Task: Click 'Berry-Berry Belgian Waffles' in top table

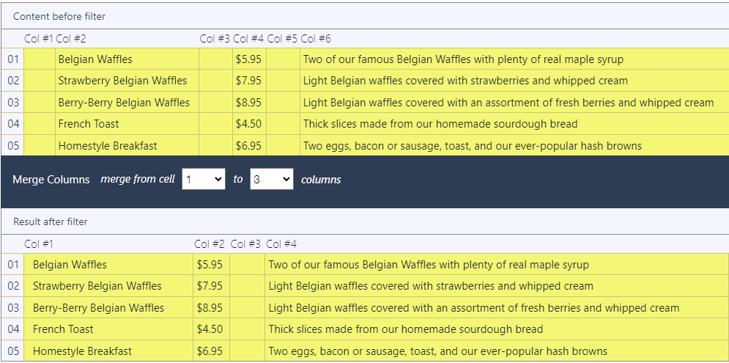Action: click(124, 103)
